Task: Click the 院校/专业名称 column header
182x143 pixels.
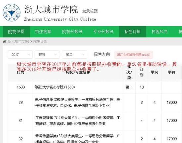Action: tap(78, 72)
